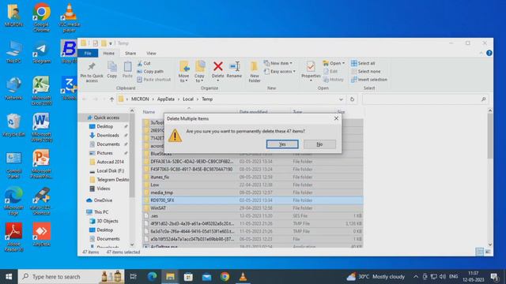The image size is (506, 284).
Task: Open AnyDesk desktop shortcut
Action: coord(42,234)
